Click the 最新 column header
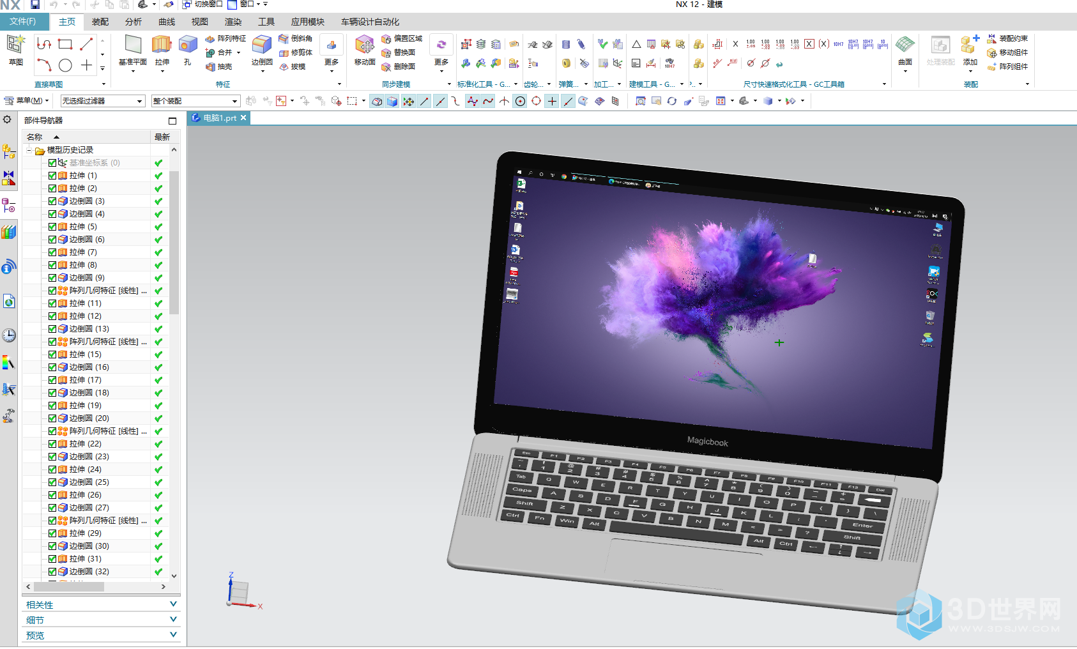Viewport: 1077px width, 649px height. coord(162,137)
